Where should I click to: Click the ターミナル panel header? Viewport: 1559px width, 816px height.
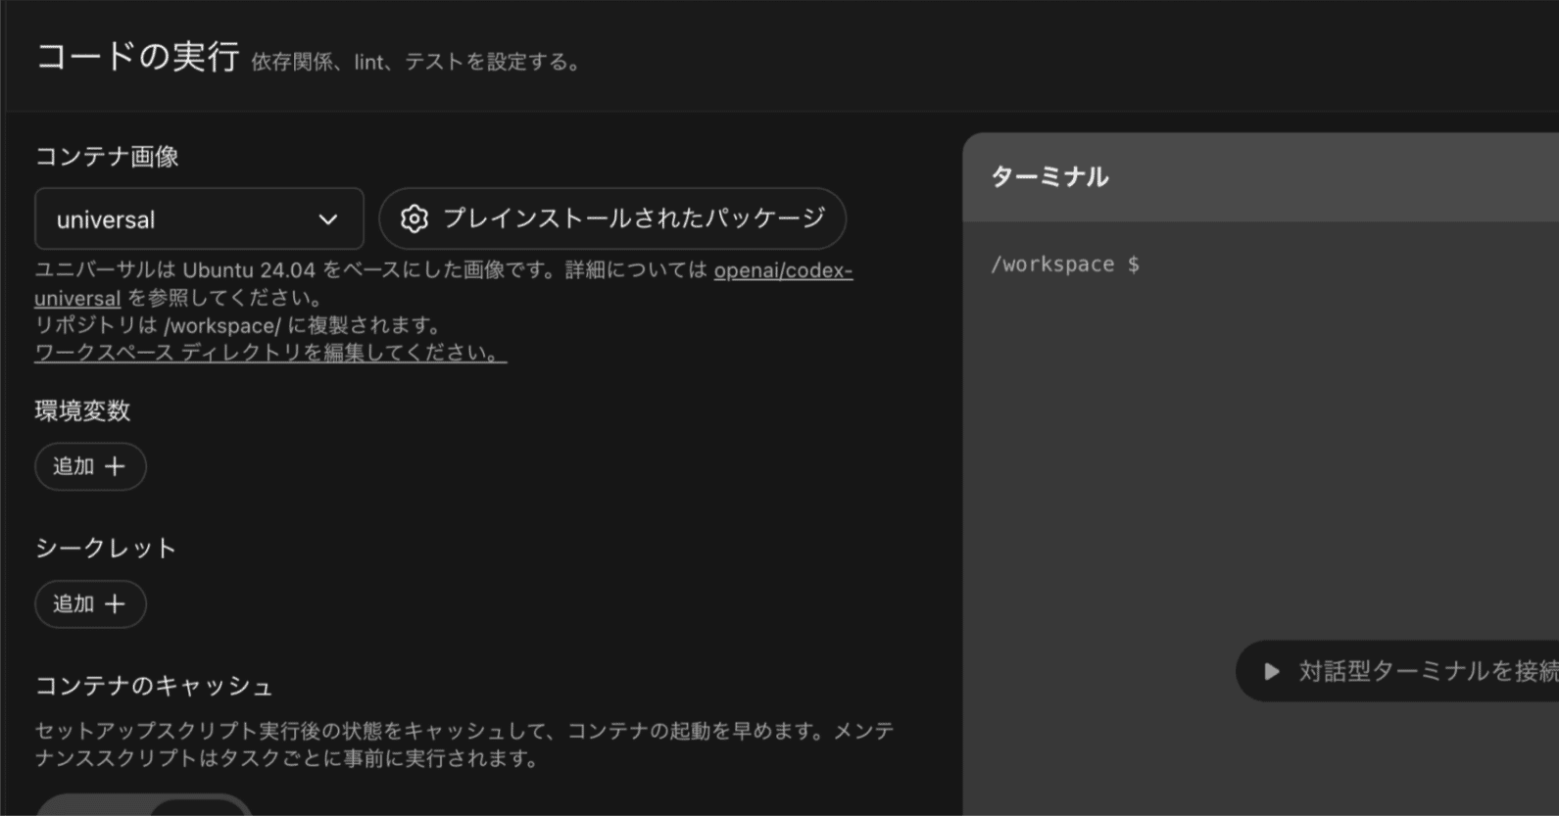[x=1260, y=177]
